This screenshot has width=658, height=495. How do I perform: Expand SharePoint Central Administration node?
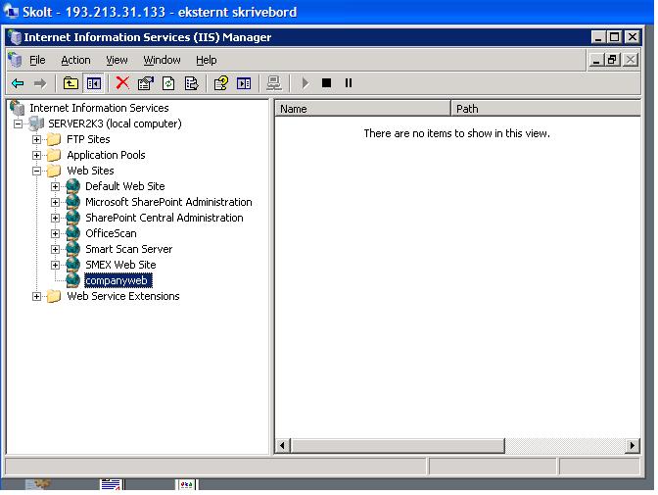[56, 218]
